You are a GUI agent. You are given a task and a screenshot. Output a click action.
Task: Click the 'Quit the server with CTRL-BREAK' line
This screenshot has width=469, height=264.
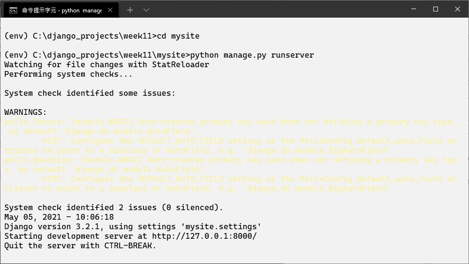click(x=80, y=246)
